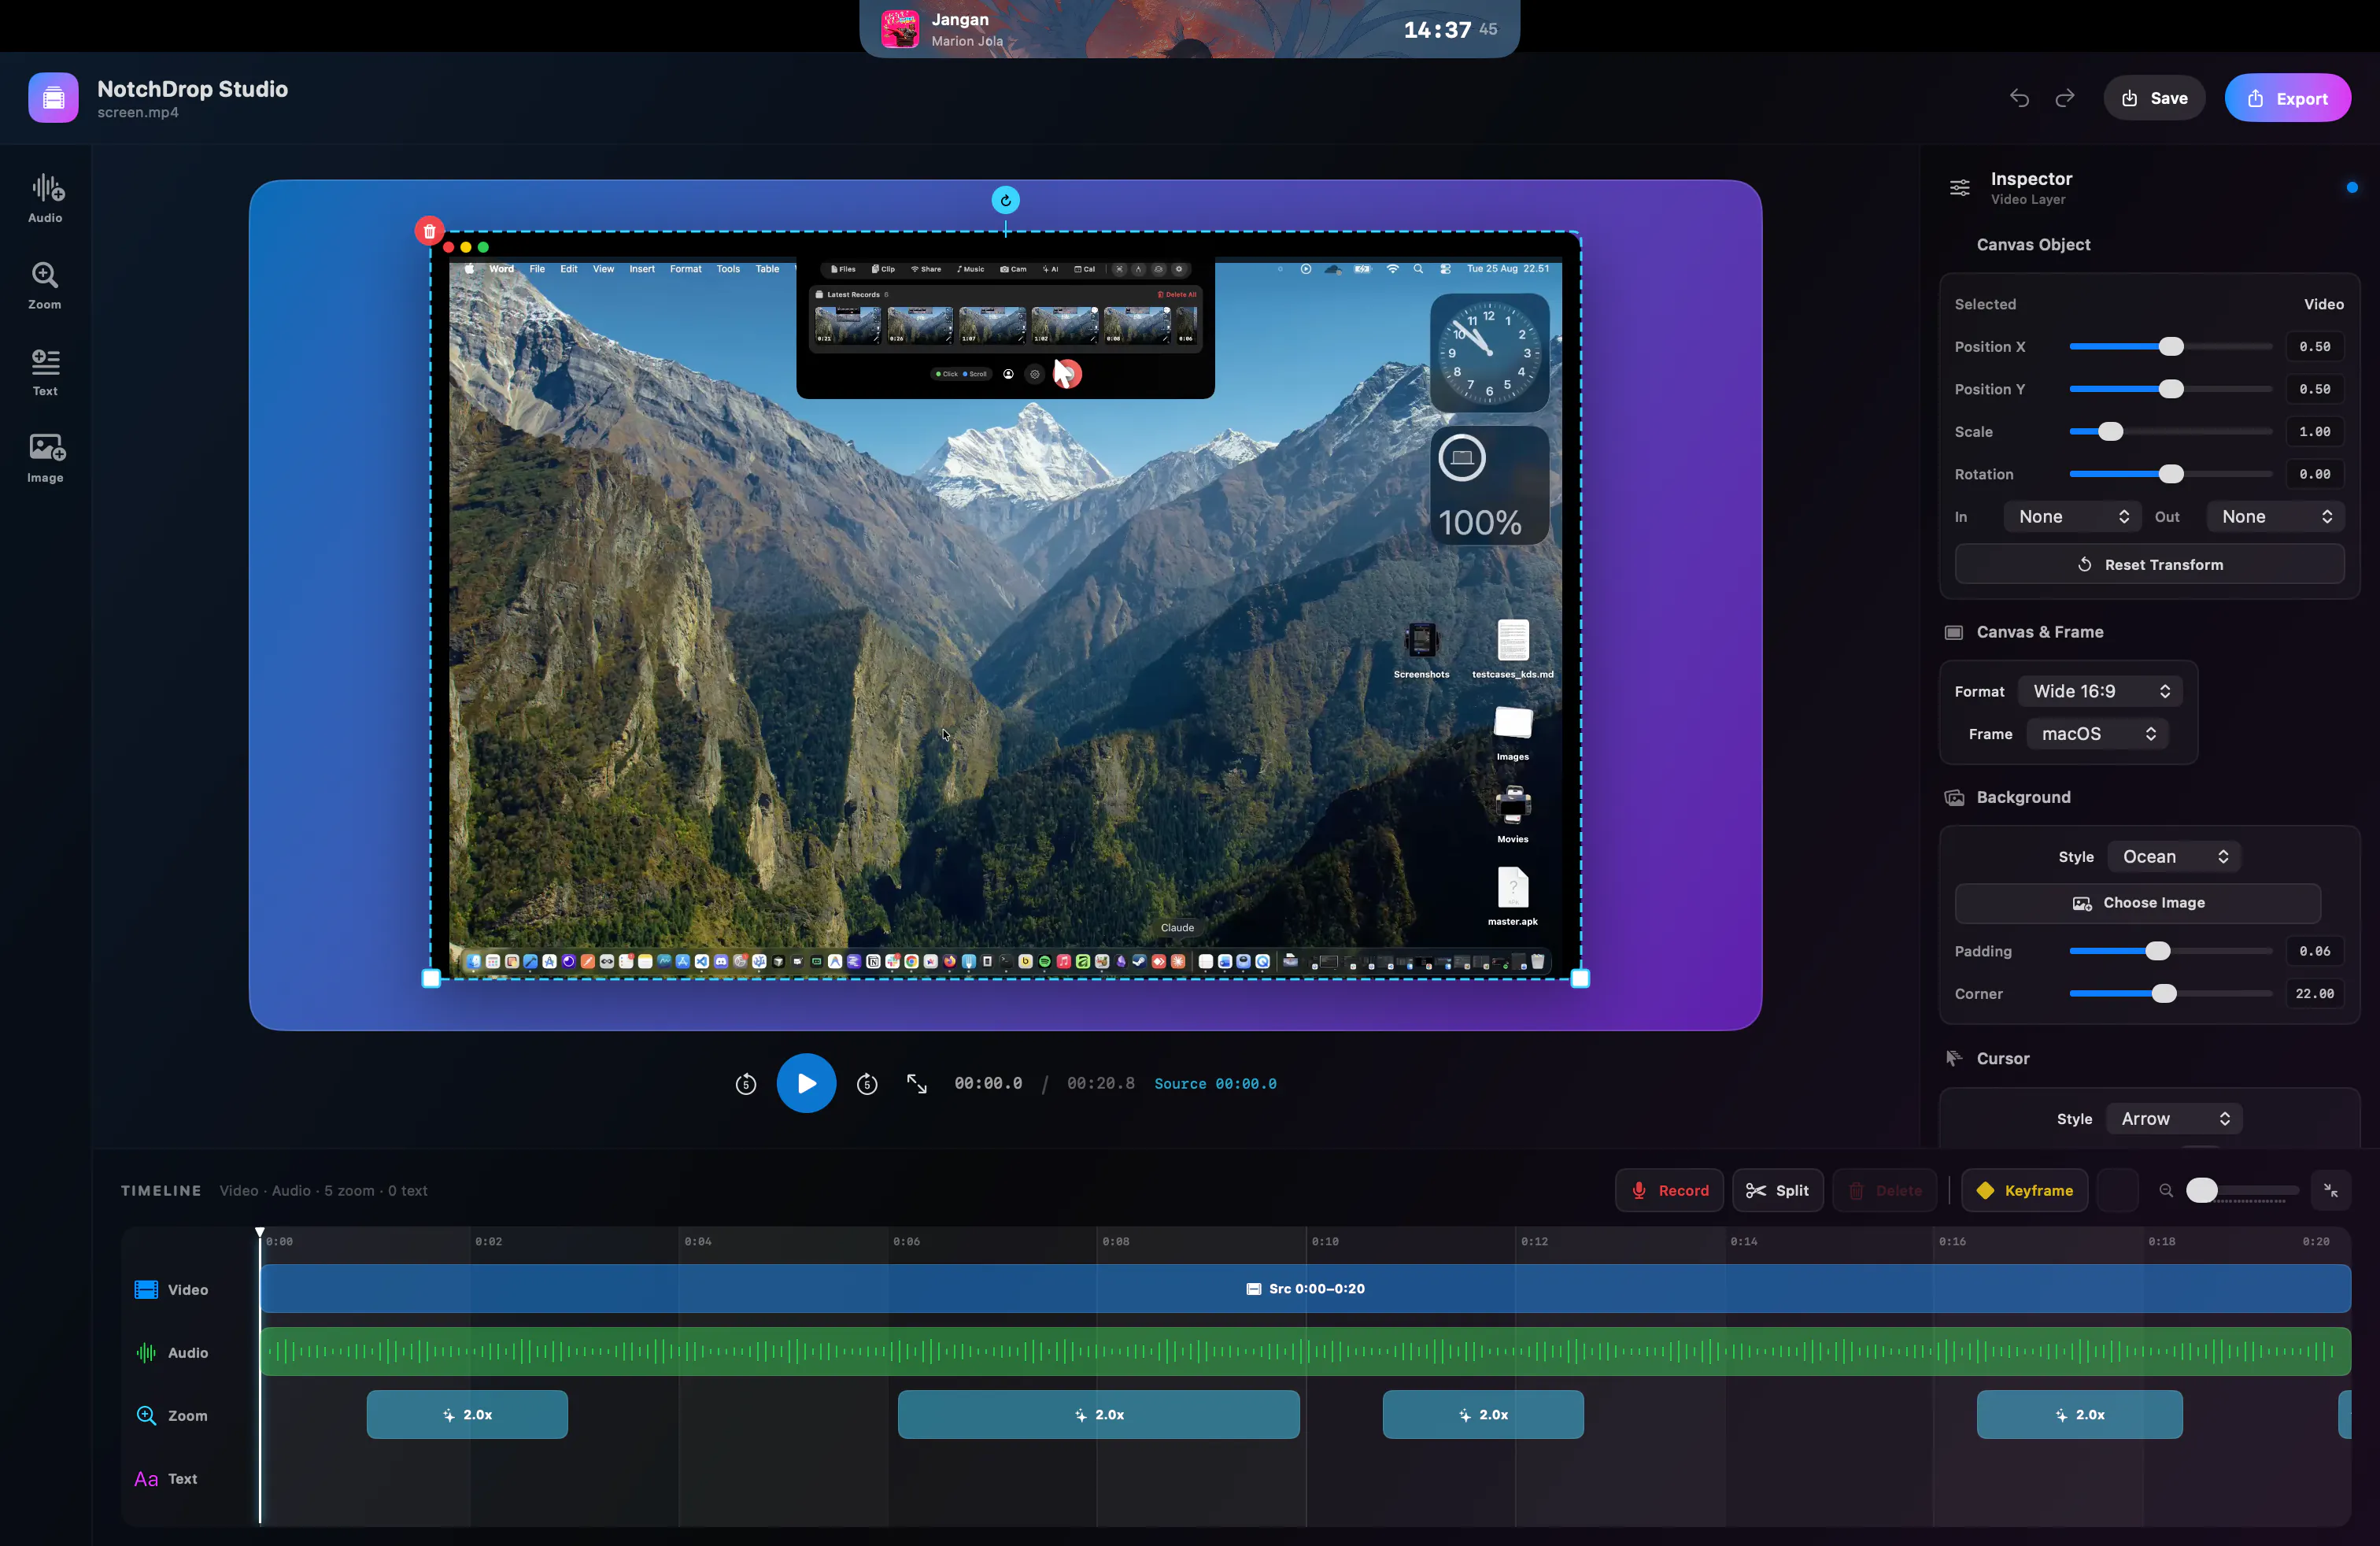Click the Scale value field showing 1.00
2380x1546 pixels.
[2314, 431]
